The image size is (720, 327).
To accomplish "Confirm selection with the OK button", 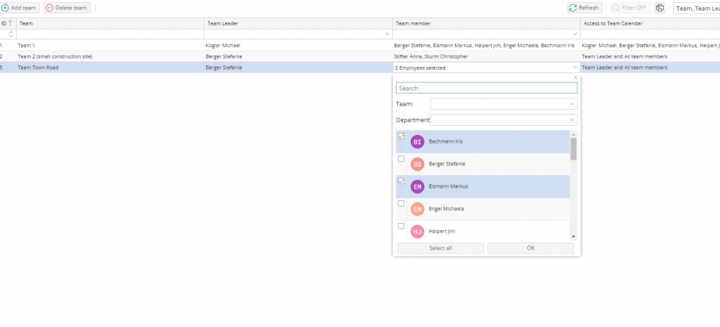I will click(x=530, y=248).
